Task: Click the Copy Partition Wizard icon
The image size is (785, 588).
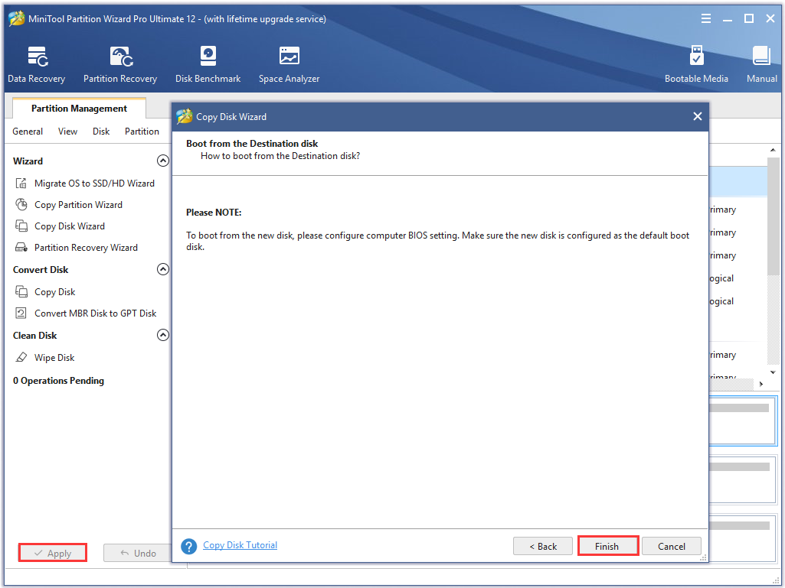Action: point(21,204)
